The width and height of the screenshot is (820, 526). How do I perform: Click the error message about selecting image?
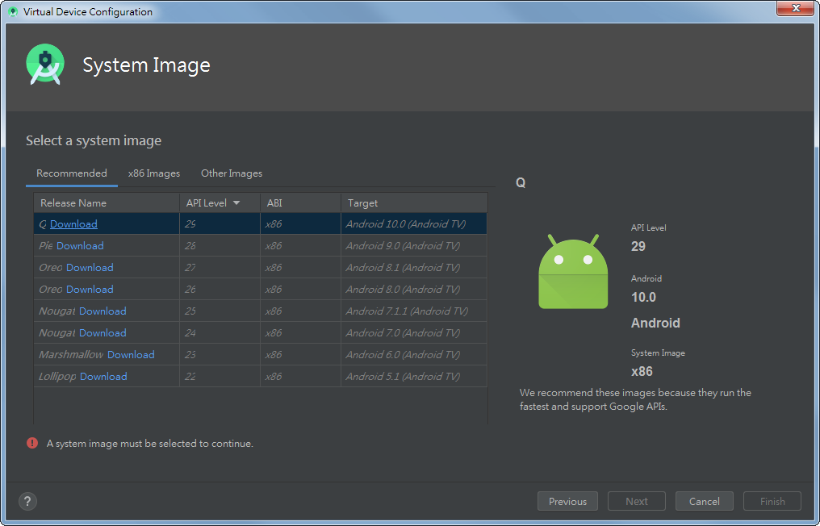click(150, 444)
